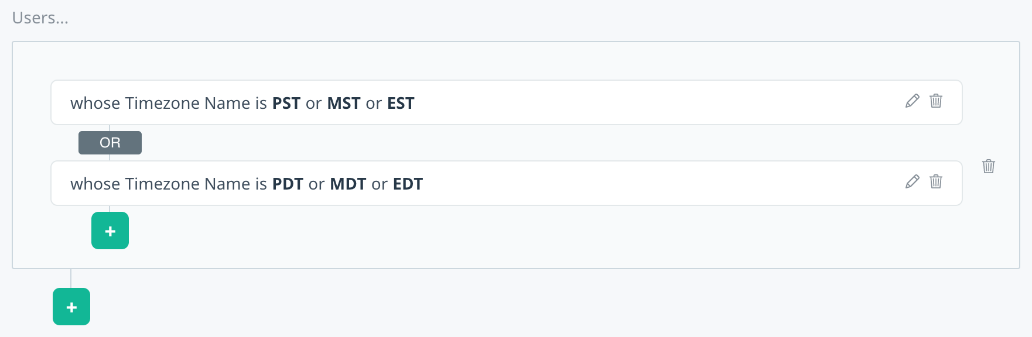Click the Users... heading
The image size is (1032, 337).
[x=40, y=18]
